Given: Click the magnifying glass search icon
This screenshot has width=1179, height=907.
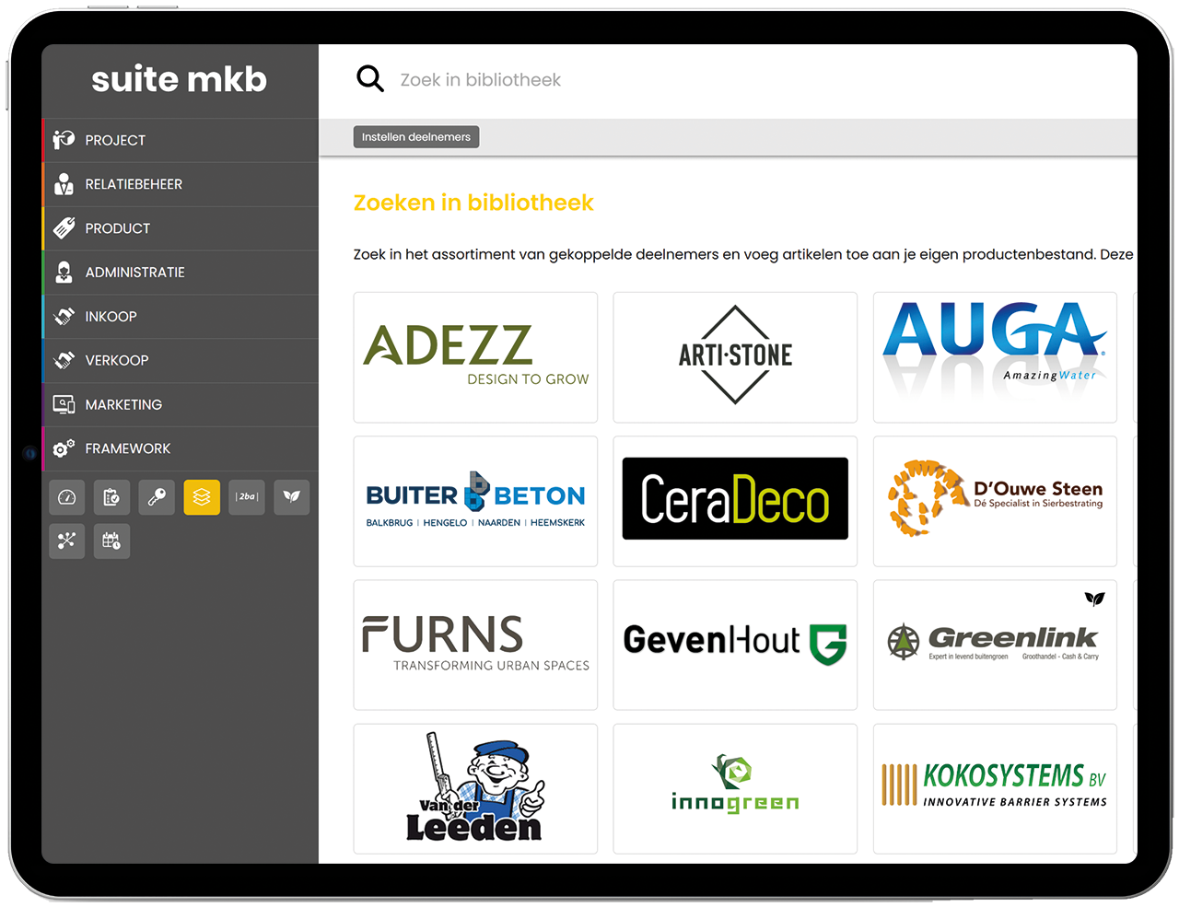Looking at the screenshot, I should [x=370, y=79].
